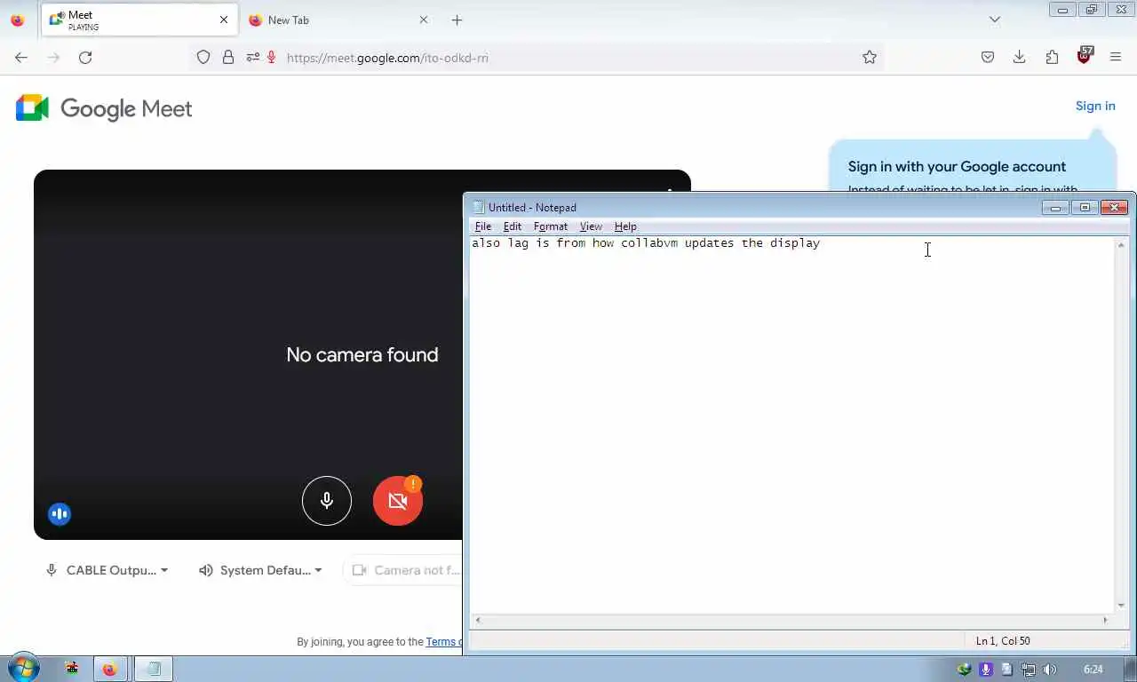The width and height of the screenshot is (1137, 682).
Task: Click the Google Meet logo
Action: [x=104, y=108]
